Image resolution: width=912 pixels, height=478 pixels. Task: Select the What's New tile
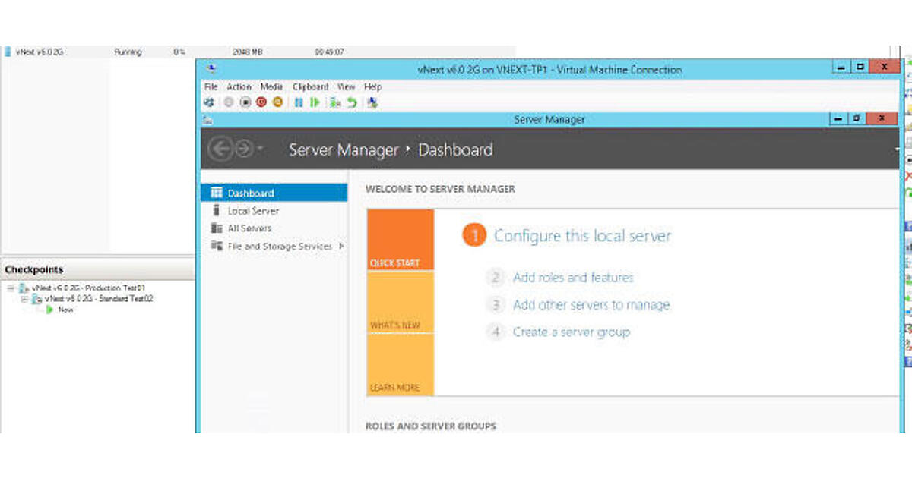click(x=401, y=303)
